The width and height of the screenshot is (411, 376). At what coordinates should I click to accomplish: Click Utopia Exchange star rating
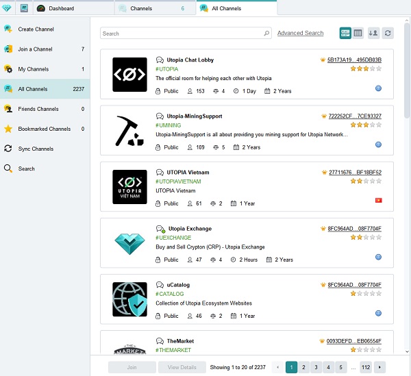(366, 238)
